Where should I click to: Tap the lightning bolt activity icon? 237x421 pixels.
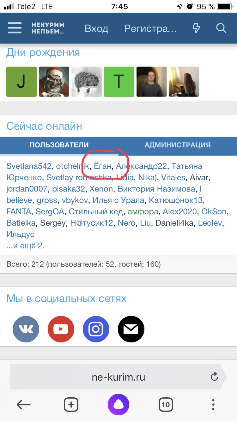pos(197,28)
